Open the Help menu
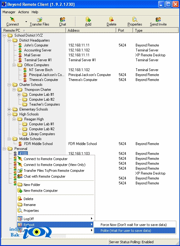 [35, 12]
